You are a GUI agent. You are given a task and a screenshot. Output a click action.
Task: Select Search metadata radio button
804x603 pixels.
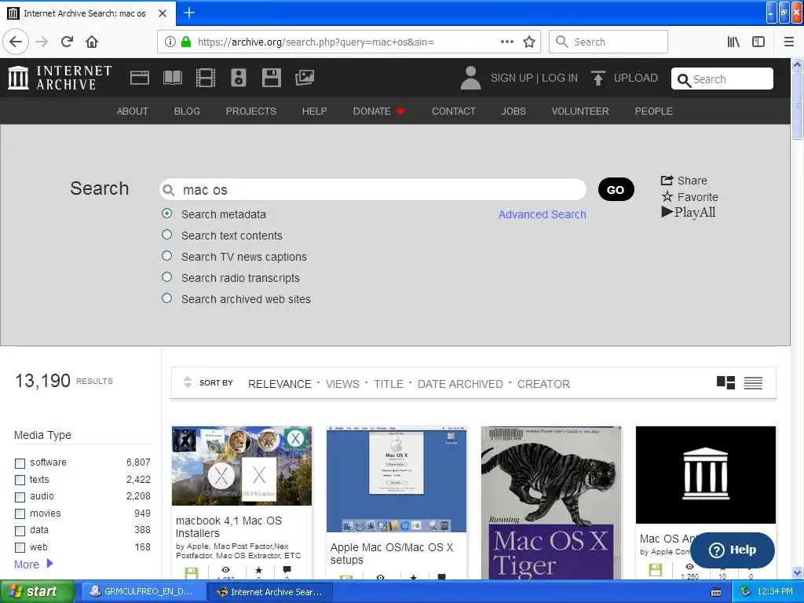click(166, 214)
